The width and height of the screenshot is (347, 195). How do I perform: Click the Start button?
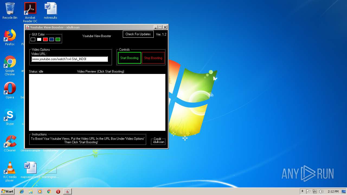point(8,191)
